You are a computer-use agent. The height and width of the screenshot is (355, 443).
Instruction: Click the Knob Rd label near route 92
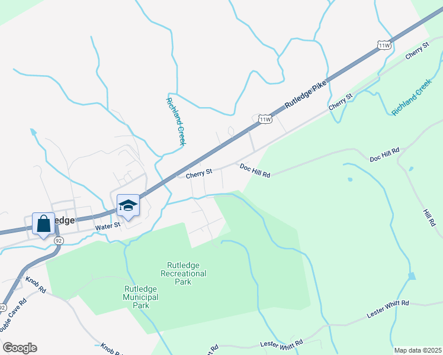click(36, 285)
